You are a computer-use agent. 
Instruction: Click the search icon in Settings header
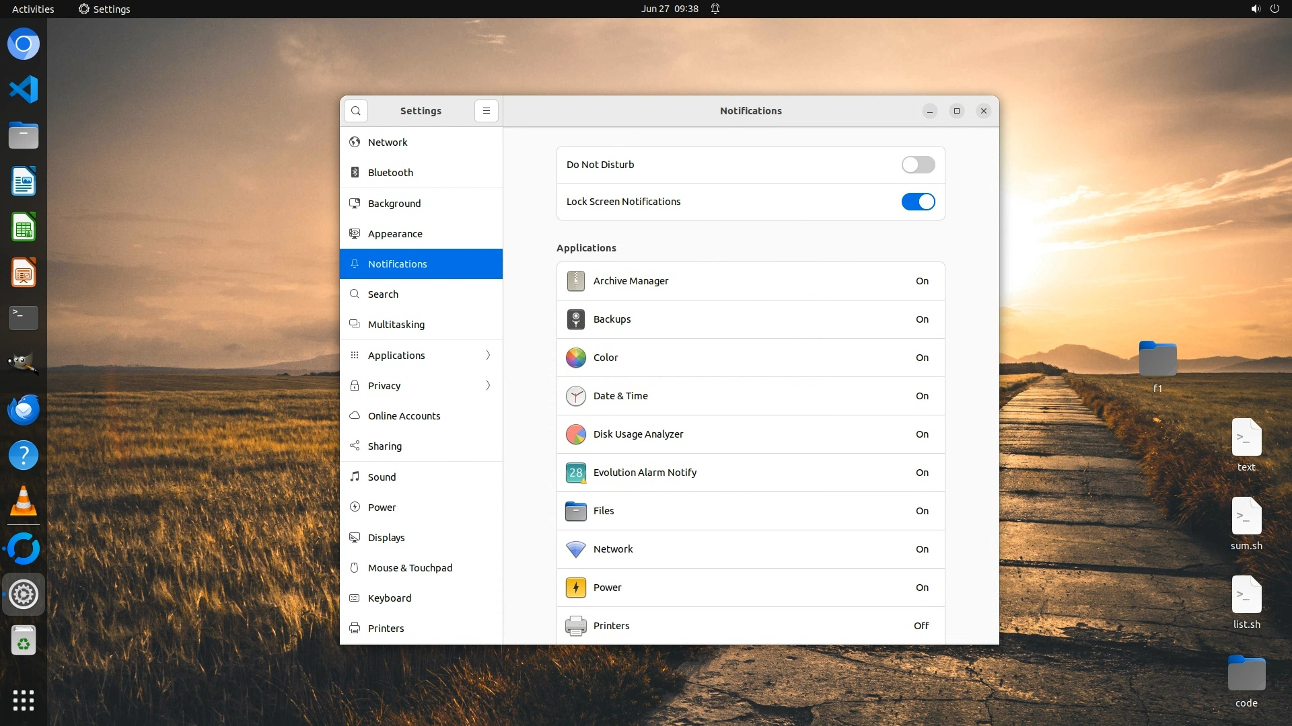click(356, 111)
